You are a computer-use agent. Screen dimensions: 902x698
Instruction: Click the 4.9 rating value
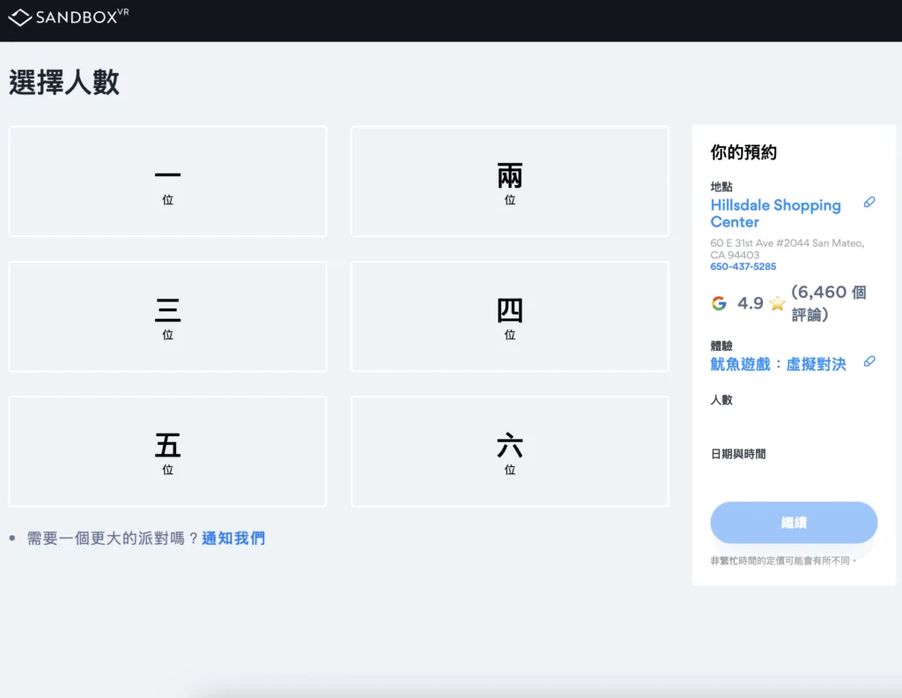pos(750,302)
